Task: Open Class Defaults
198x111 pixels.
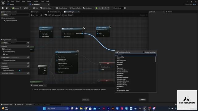Action: tap(75, 8)
